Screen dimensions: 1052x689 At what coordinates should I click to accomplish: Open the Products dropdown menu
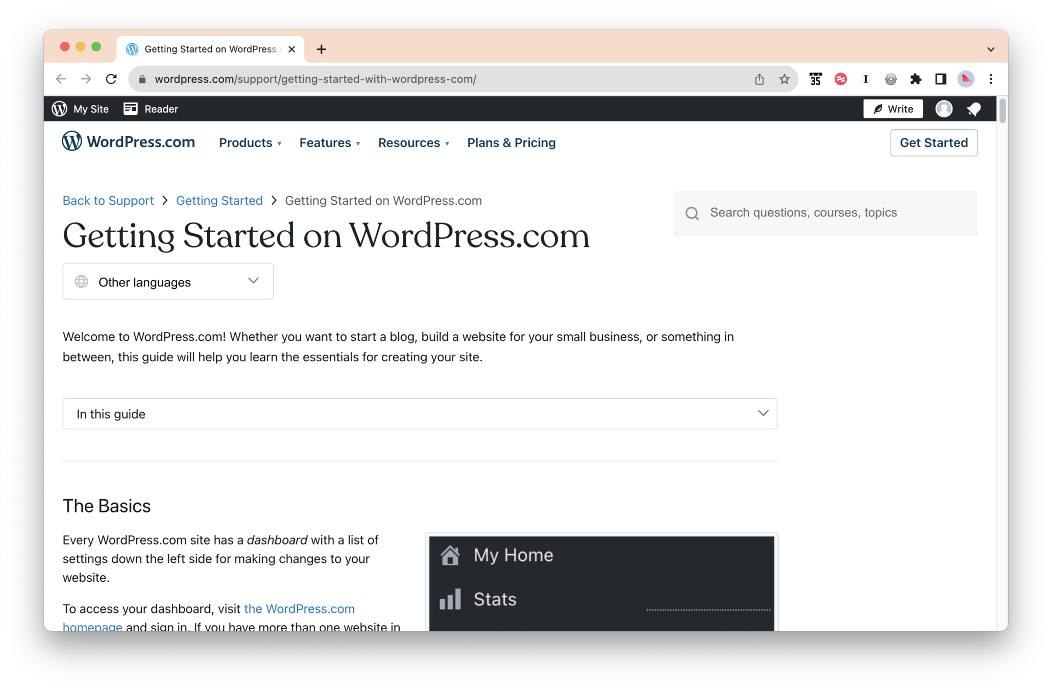tap(250, 143)
